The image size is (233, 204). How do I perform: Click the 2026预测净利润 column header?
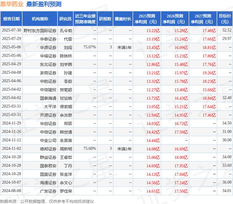pos(175,19)
